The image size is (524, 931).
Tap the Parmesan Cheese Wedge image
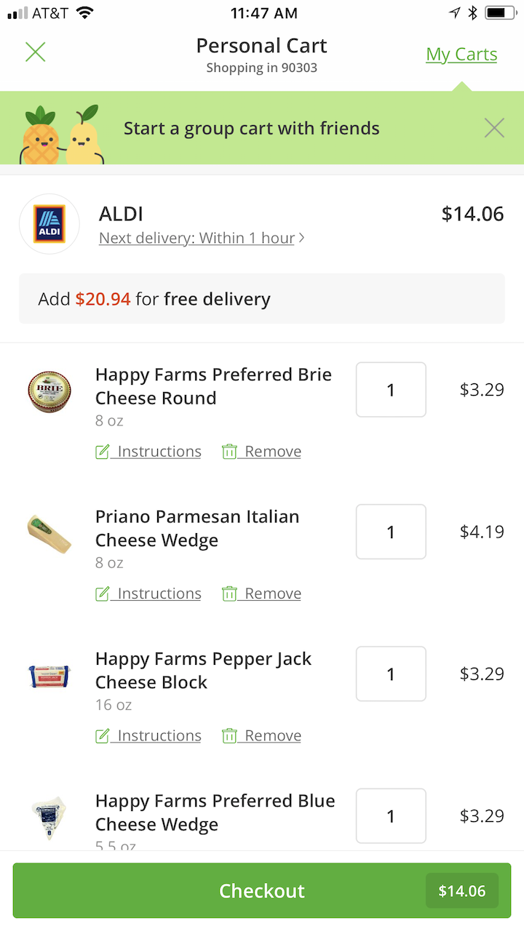(49, 533)
